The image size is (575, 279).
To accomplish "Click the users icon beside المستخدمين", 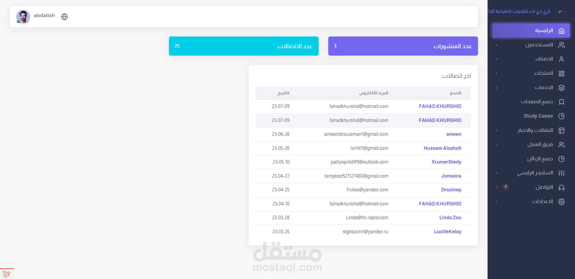I will (562, 45).
